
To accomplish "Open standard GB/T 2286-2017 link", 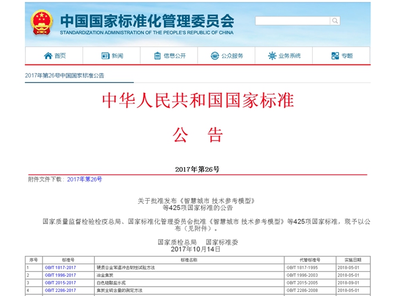I will 60,290.
